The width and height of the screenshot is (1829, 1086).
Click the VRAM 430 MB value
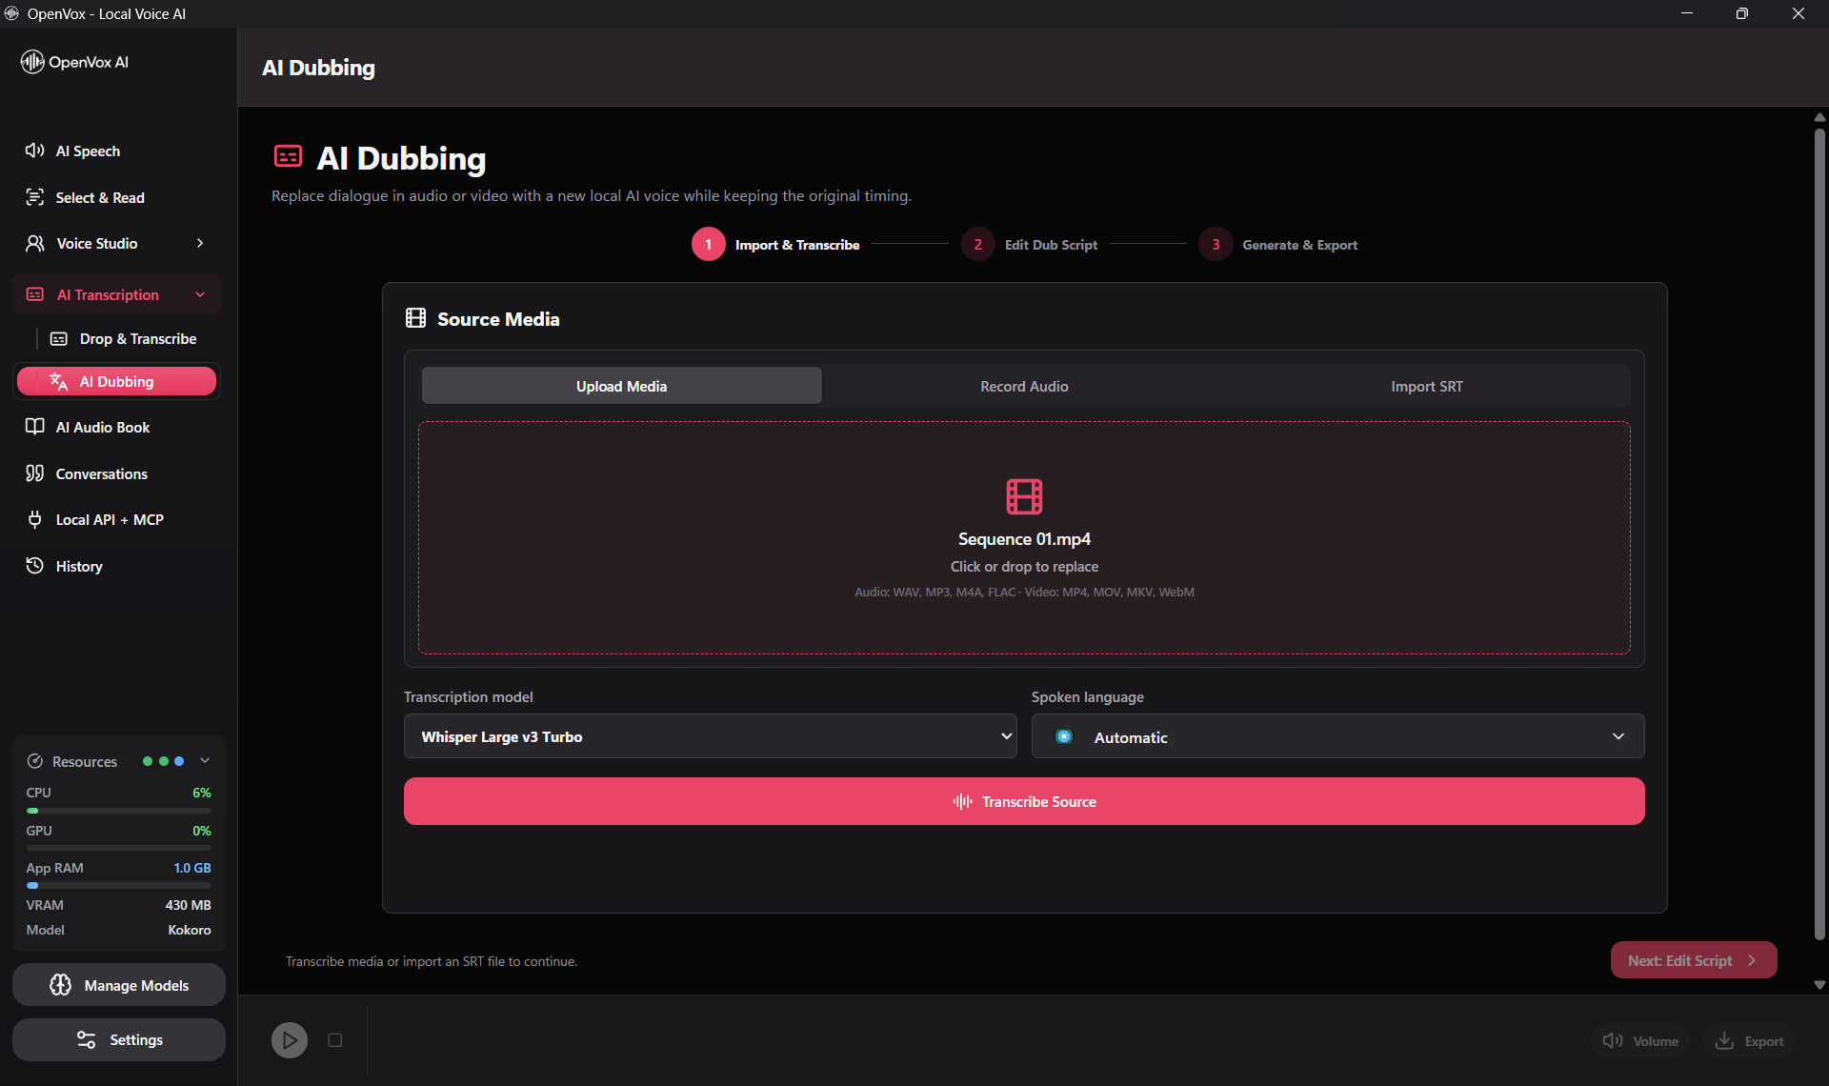[x=188, y=905]
